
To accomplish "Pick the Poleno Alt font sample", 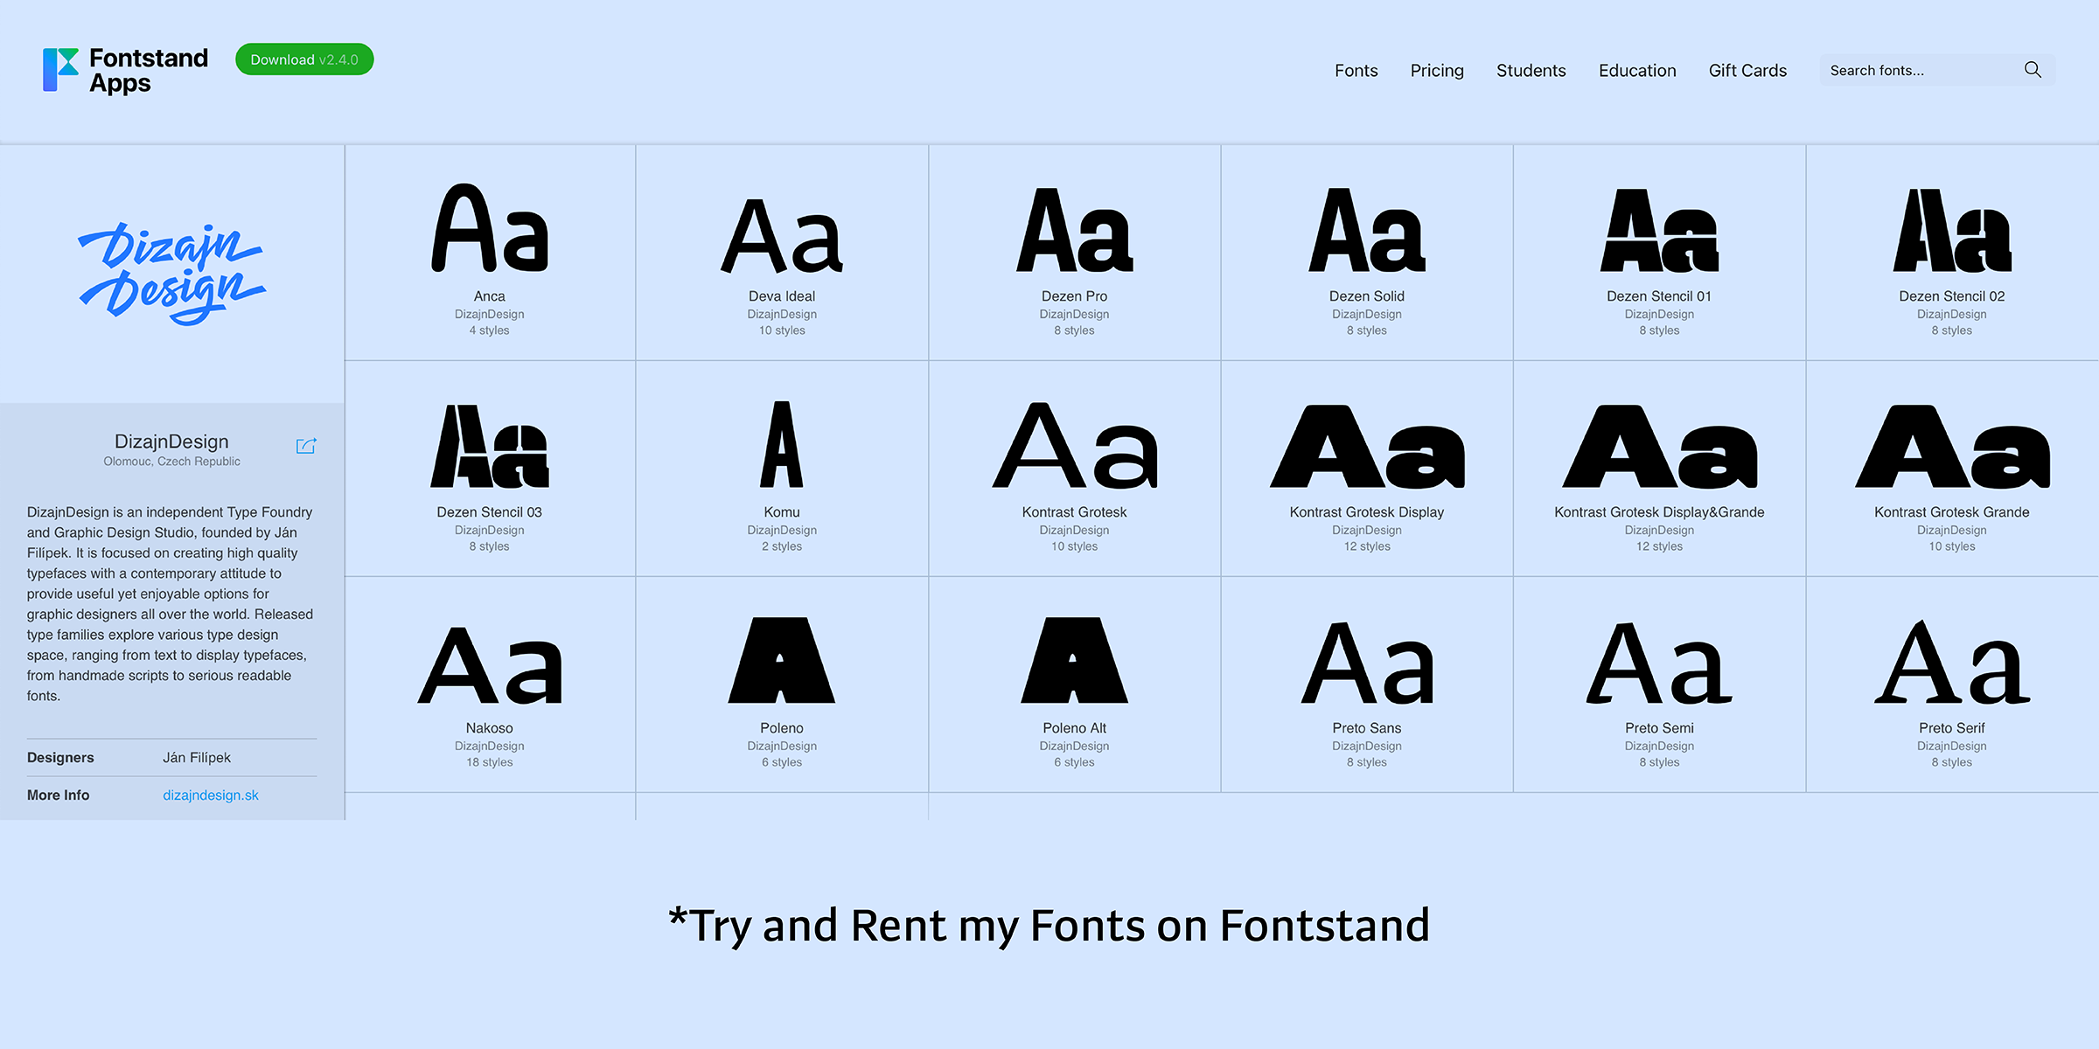I will pos(1074,684).
